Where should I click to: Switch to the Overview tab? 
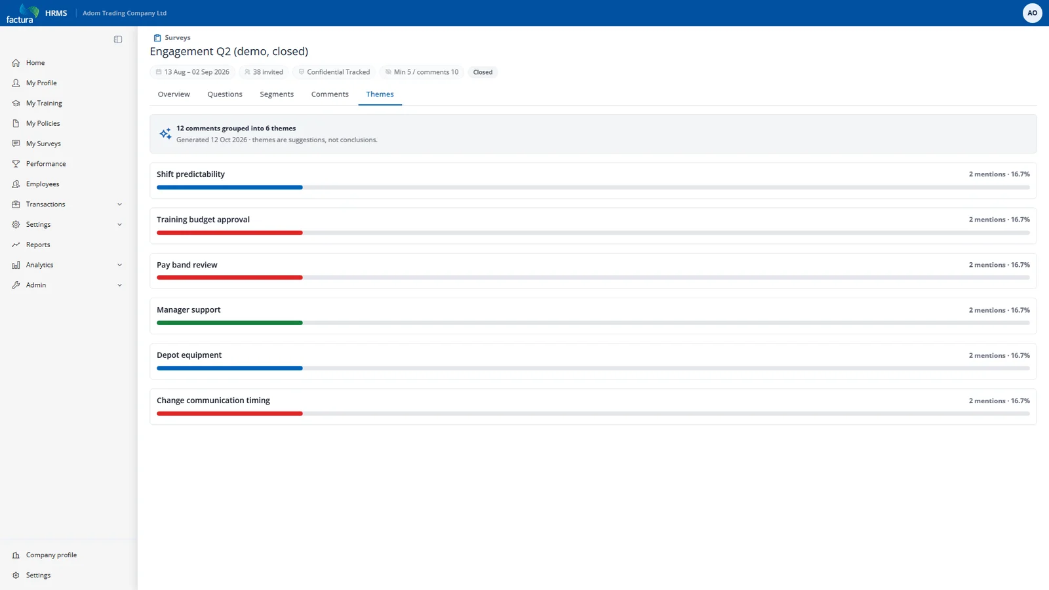point(174,94)
